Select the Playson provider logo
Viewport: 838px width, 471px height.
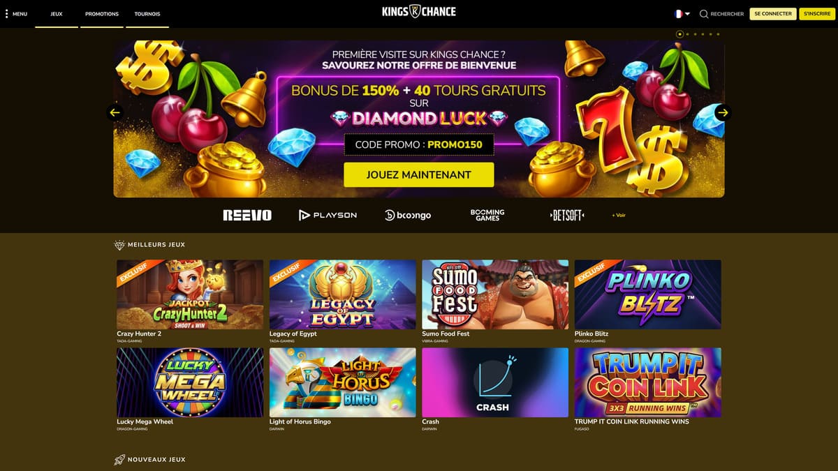328,215
